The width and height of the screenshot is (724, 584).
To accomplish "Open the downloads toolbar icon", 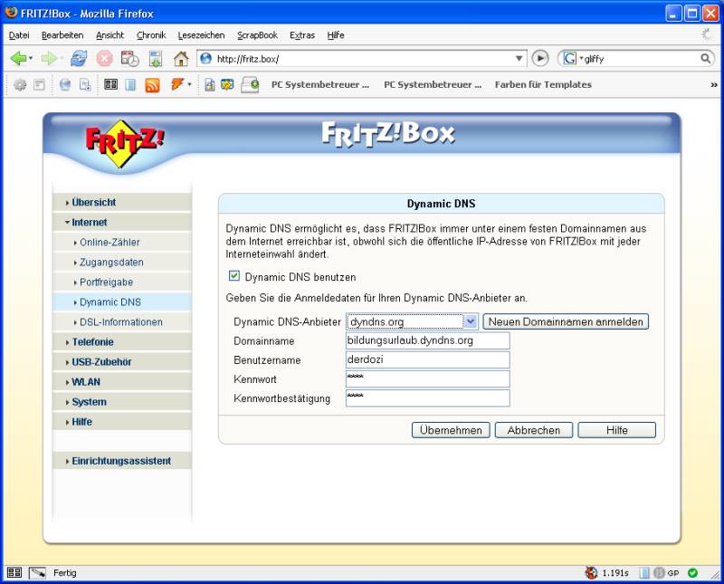I will point(156,59).
